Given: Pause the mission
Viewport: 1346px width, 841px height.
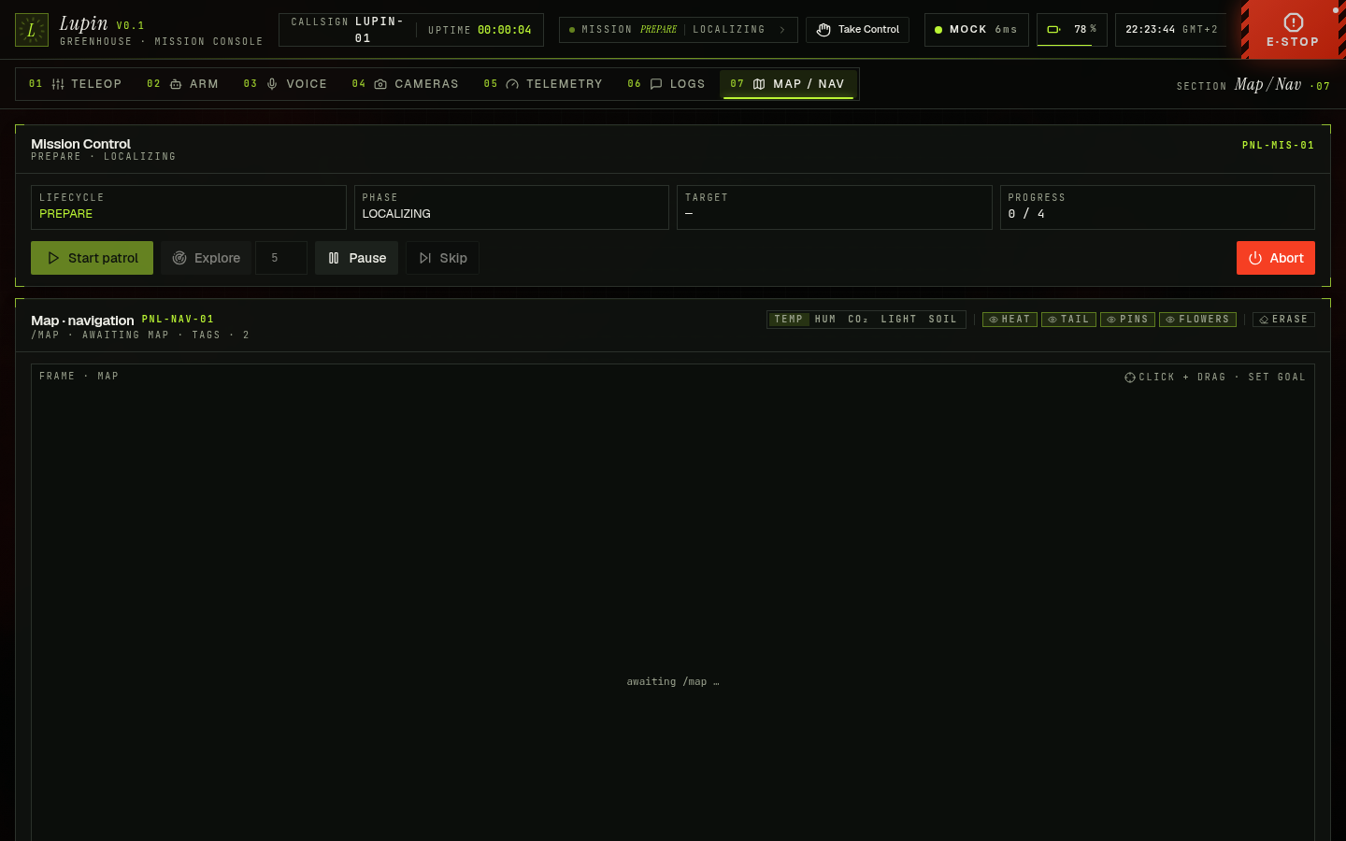Looking at the screenshot, I should click(356, 258).
